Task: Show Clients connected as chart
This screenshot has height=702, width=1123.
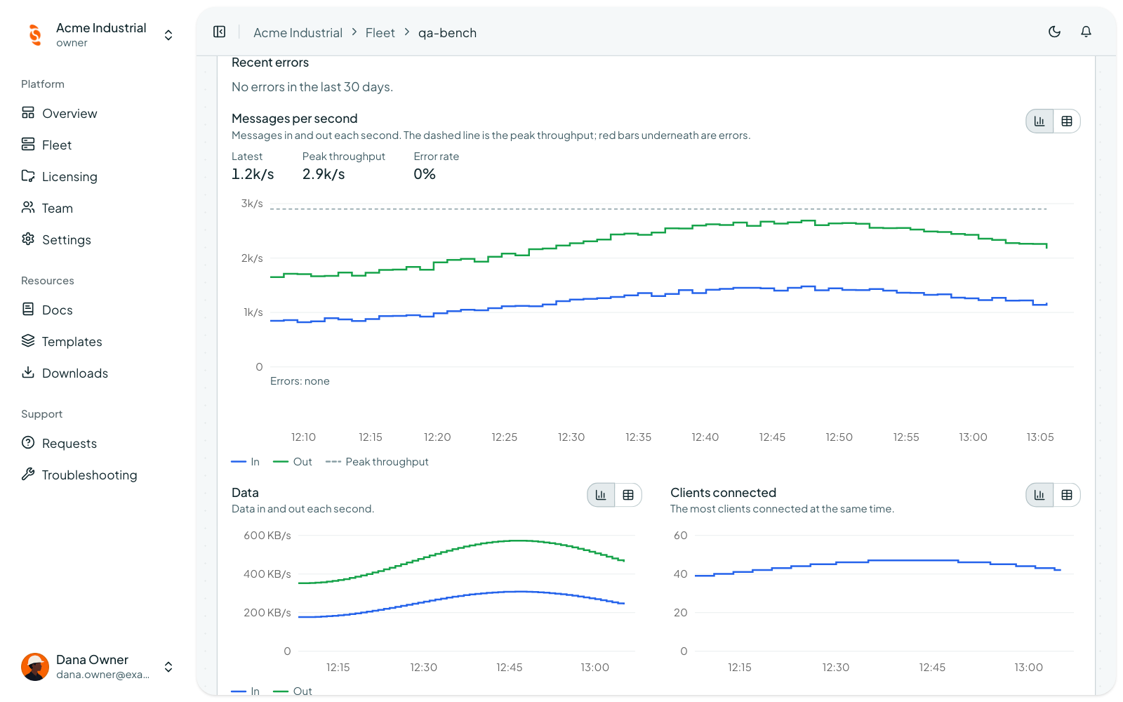Action: (1039, 495)
